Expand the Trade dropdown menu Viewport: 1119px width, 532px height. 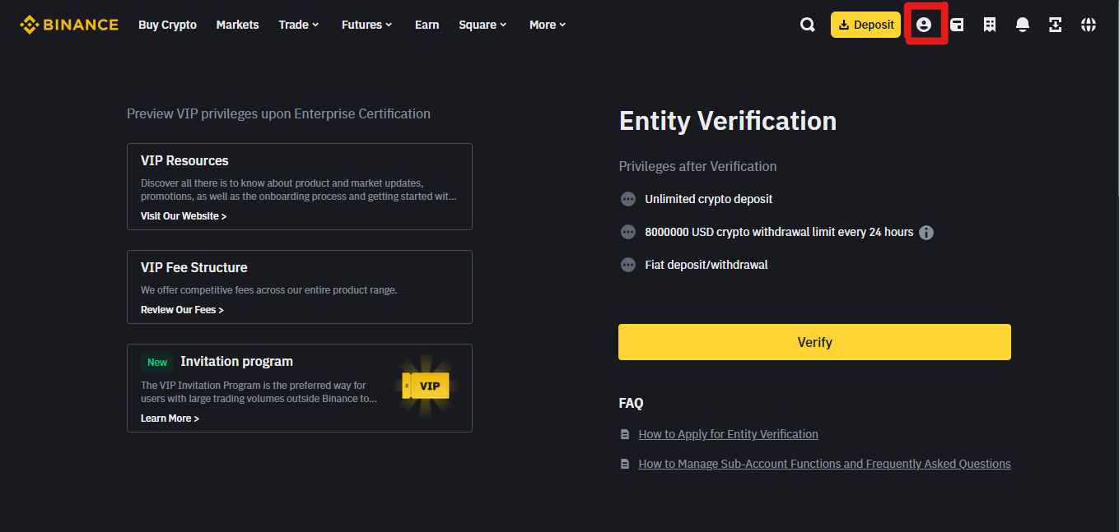(x=298, y=25)
